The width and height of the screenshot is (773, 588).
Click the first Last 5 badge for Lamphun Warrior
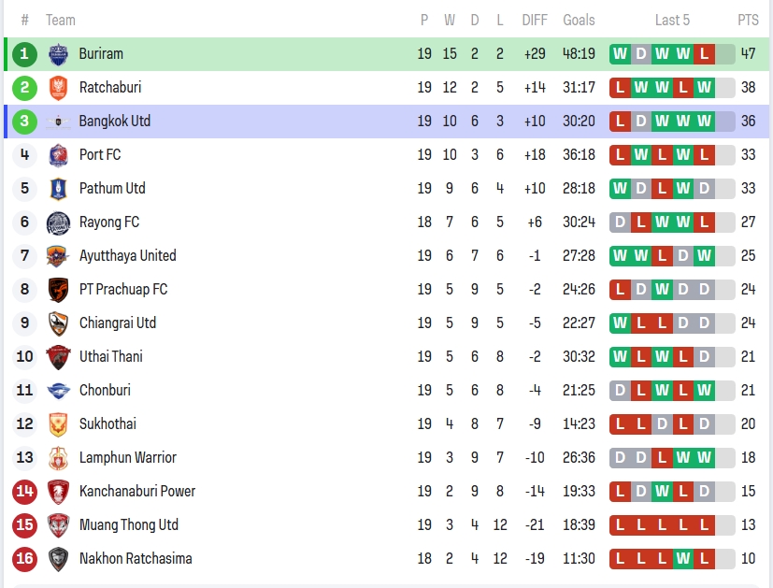pos(620,458)
